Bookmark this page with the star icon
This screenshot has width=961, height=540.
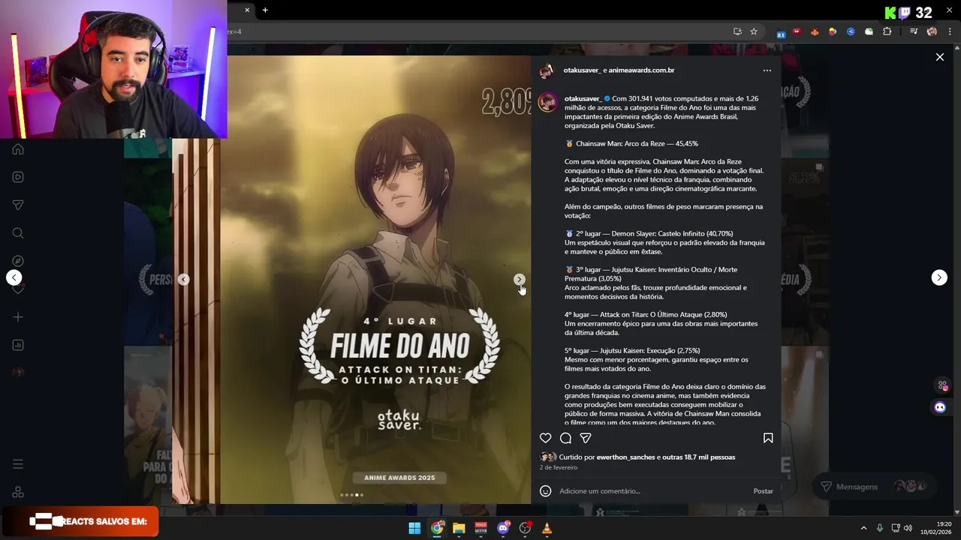tap(754, 31)
